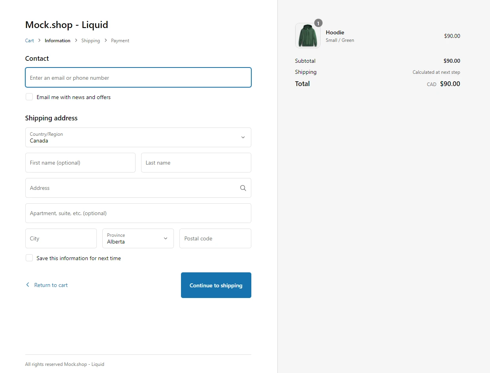Select the Shipping breadcrumb step

pyautogui.click(x=90, y=40)
